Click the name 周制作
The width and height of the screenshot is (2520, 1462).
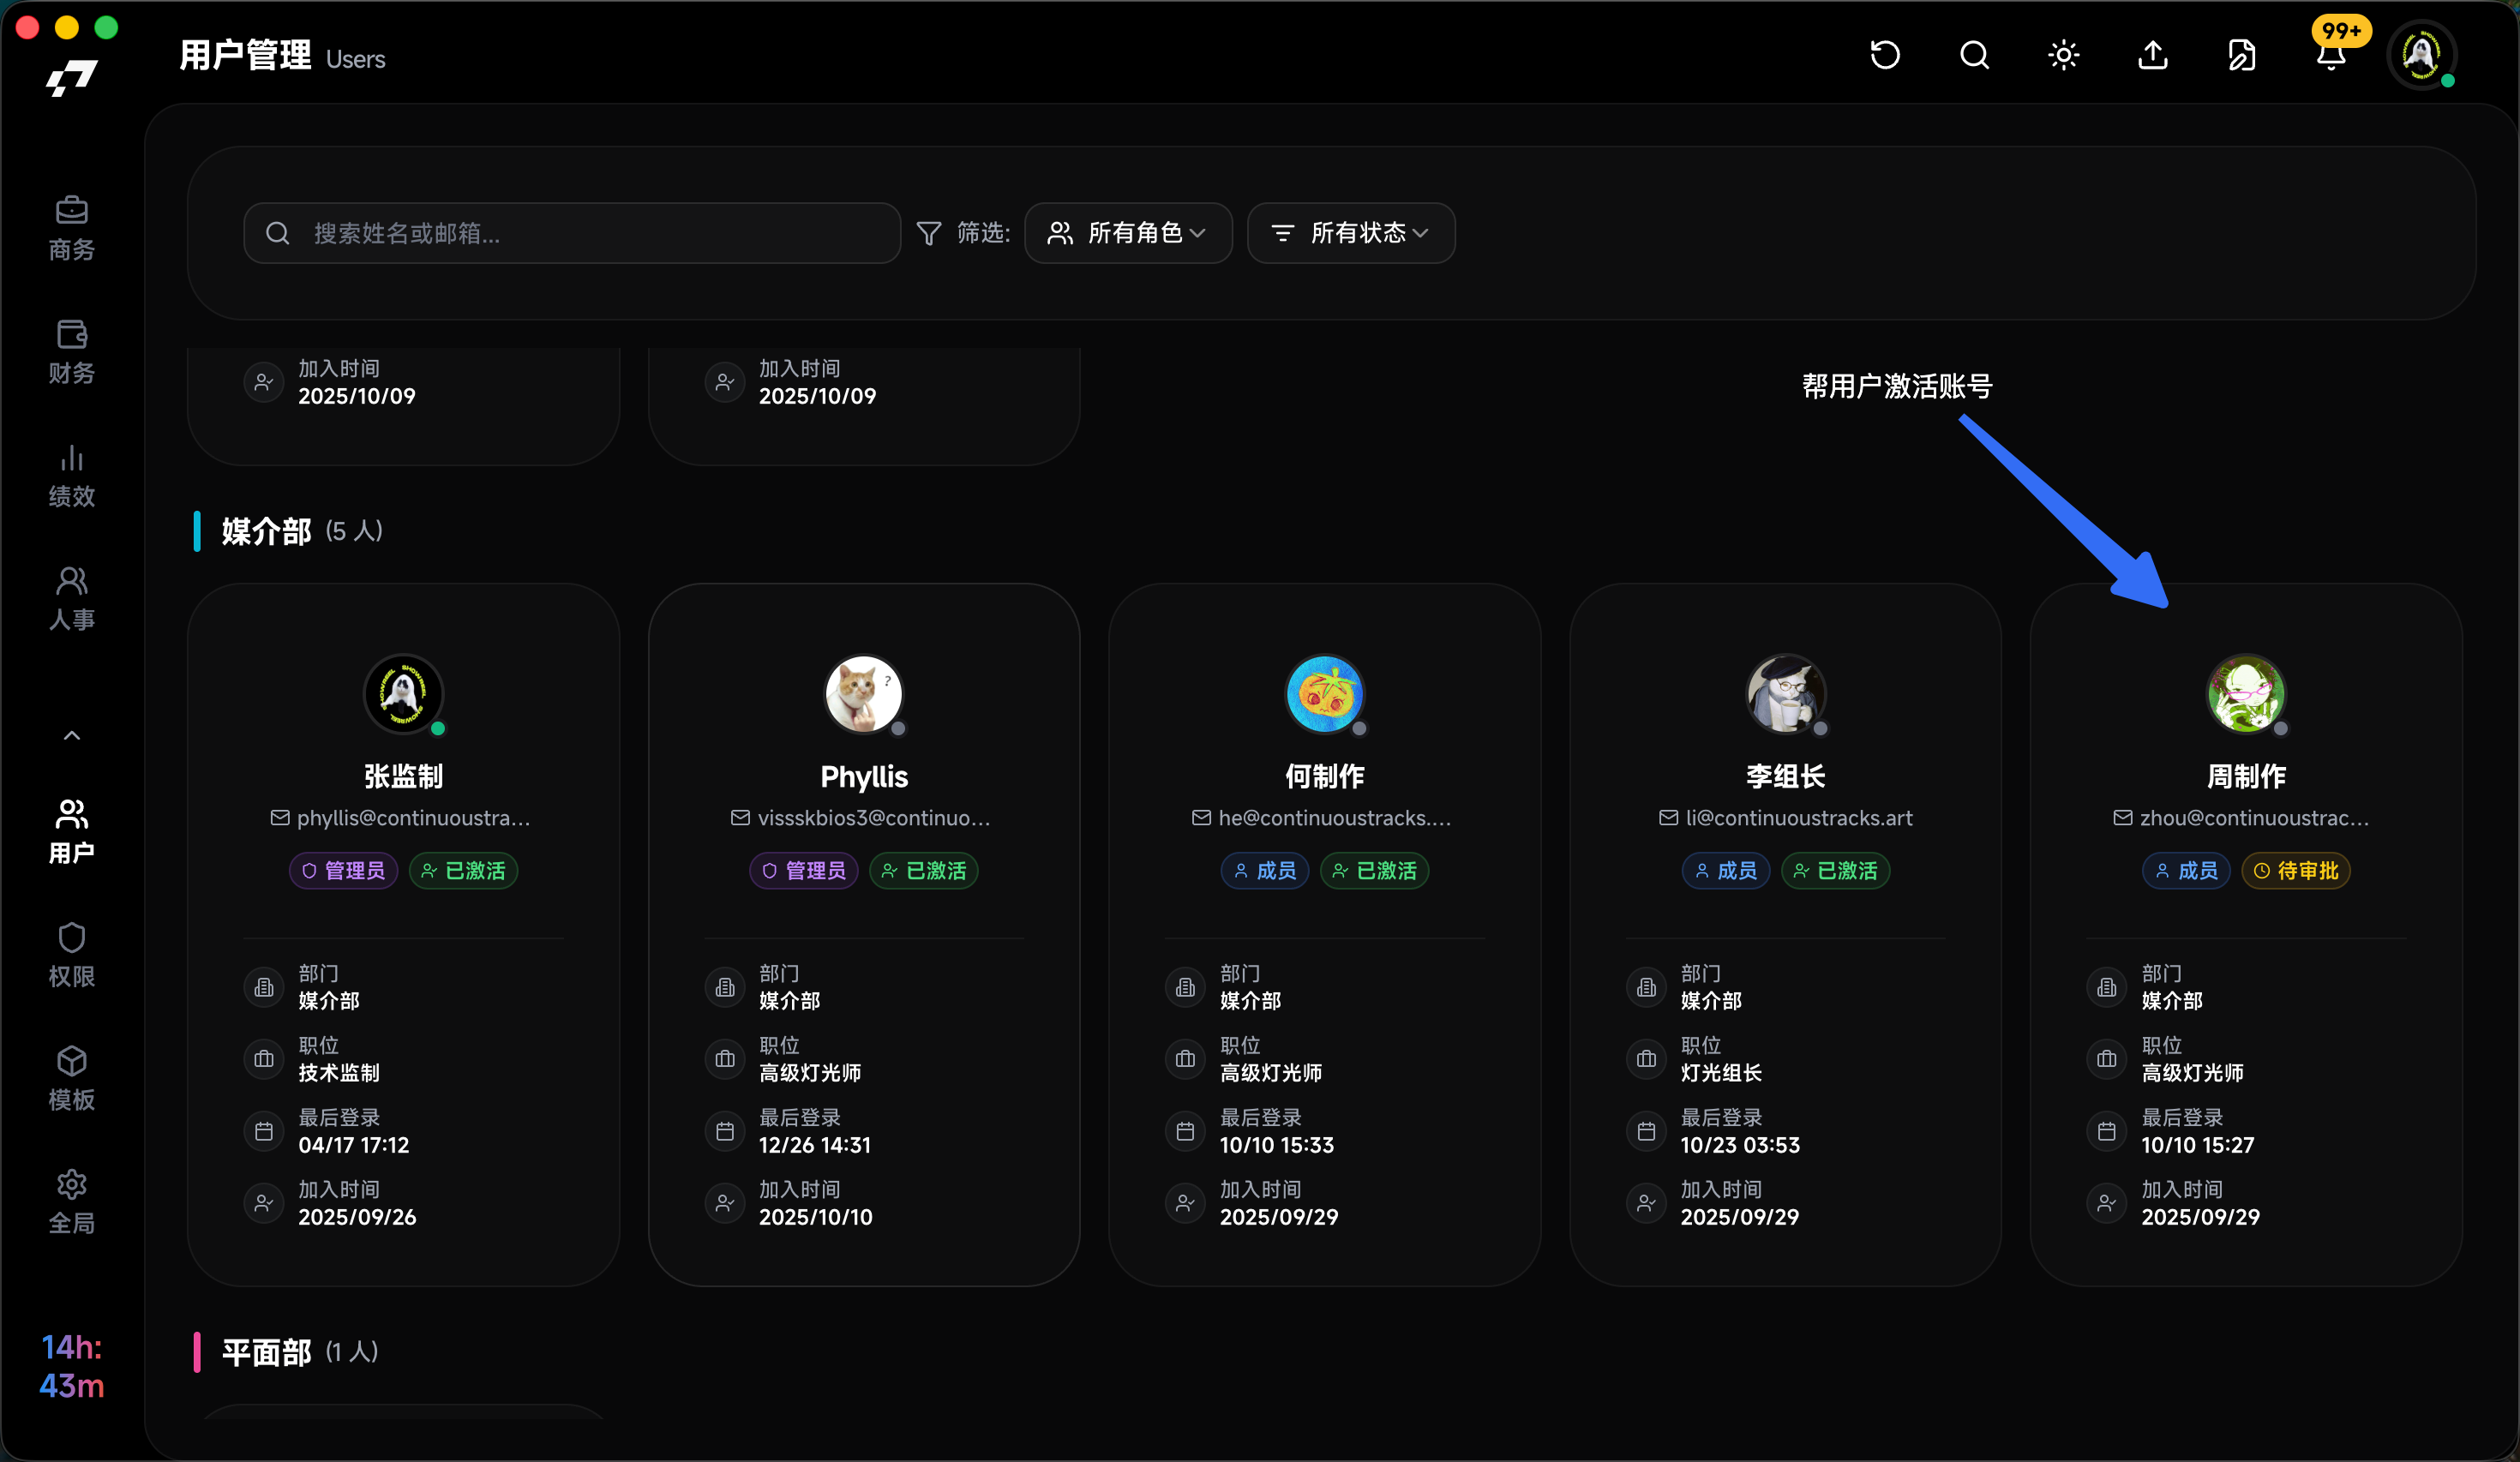pos(2246,776)
